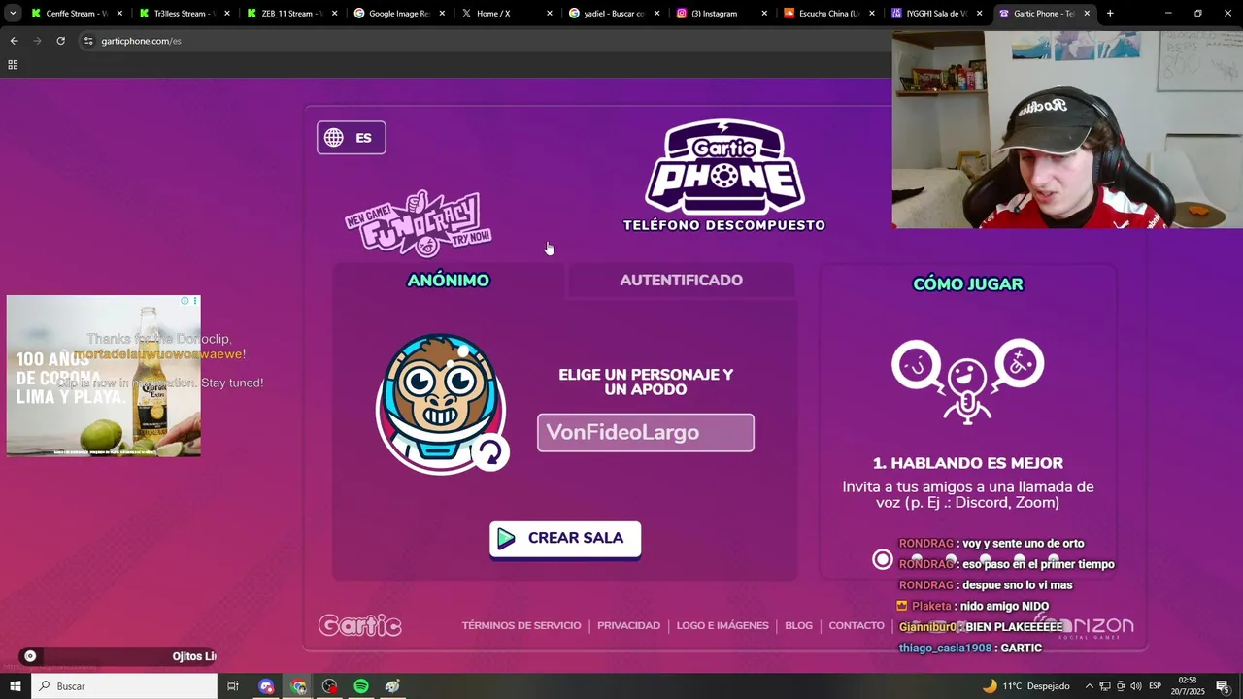Screen dimensions: 1243x699
Task: Go forward in browser
Action: pyautogui.click(x=37, y=41)
